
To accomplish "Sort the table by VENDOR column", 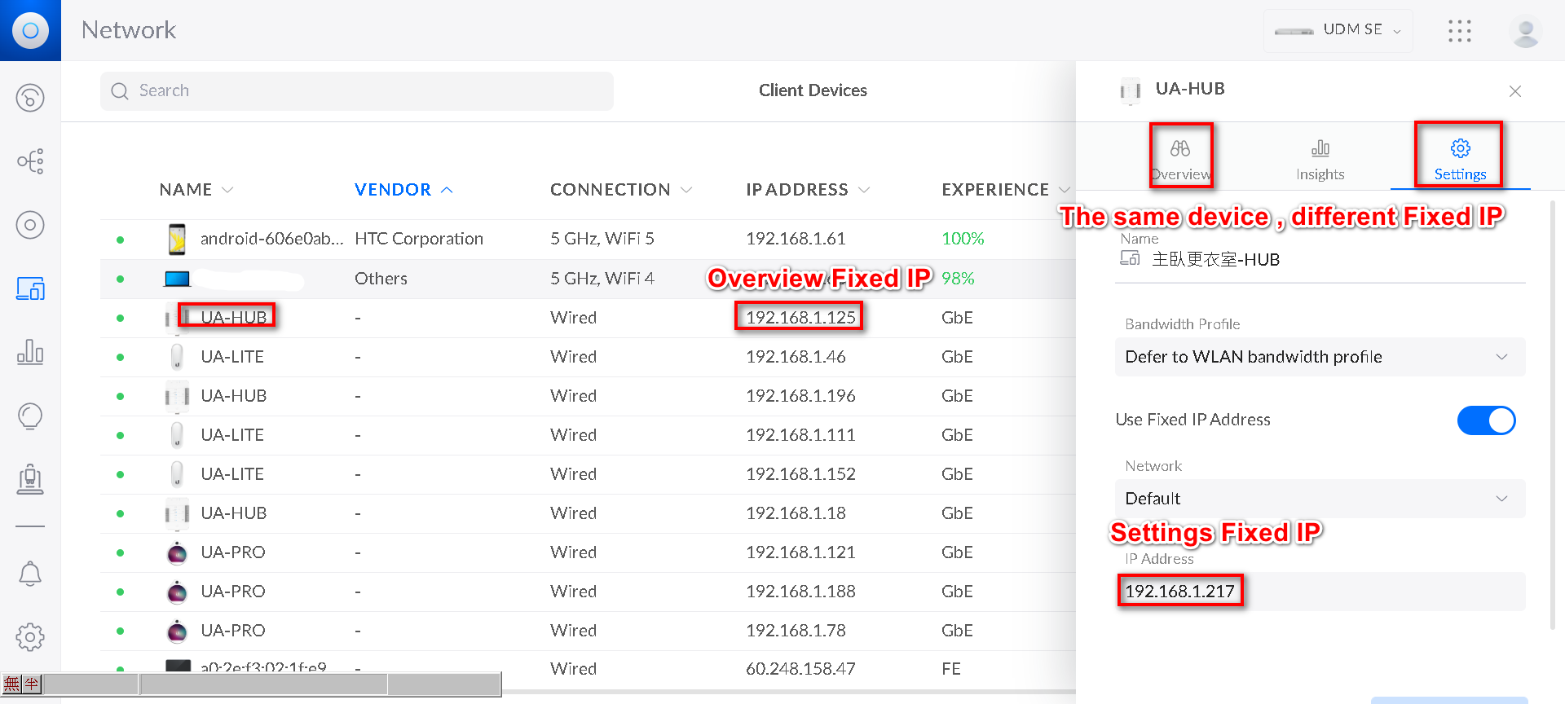I will tap(393, 190).
